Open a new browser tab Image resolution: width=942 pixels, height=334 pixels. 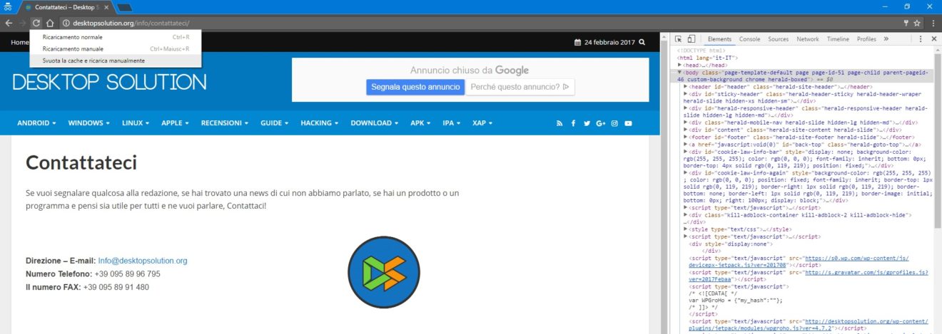click(x=124, y=7)
